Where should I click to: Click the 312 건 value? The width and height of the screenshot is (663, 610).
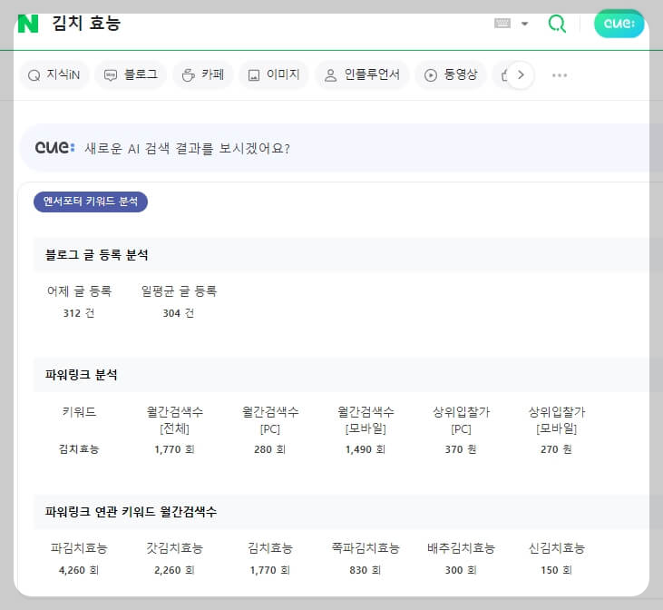pos(79,313)
